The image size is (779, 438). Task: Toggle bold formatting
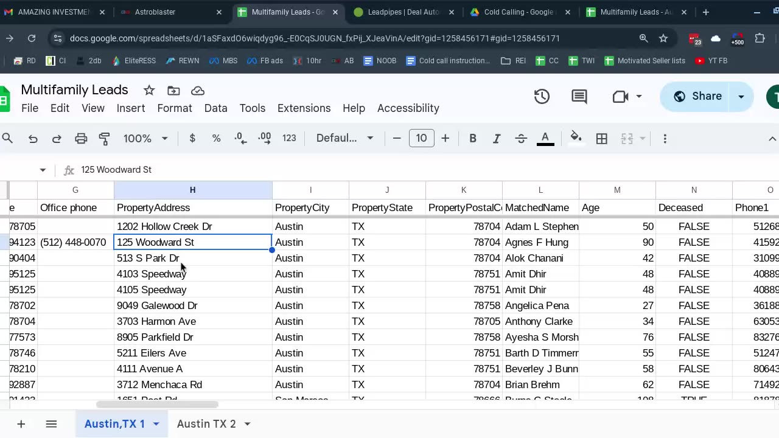473,139
